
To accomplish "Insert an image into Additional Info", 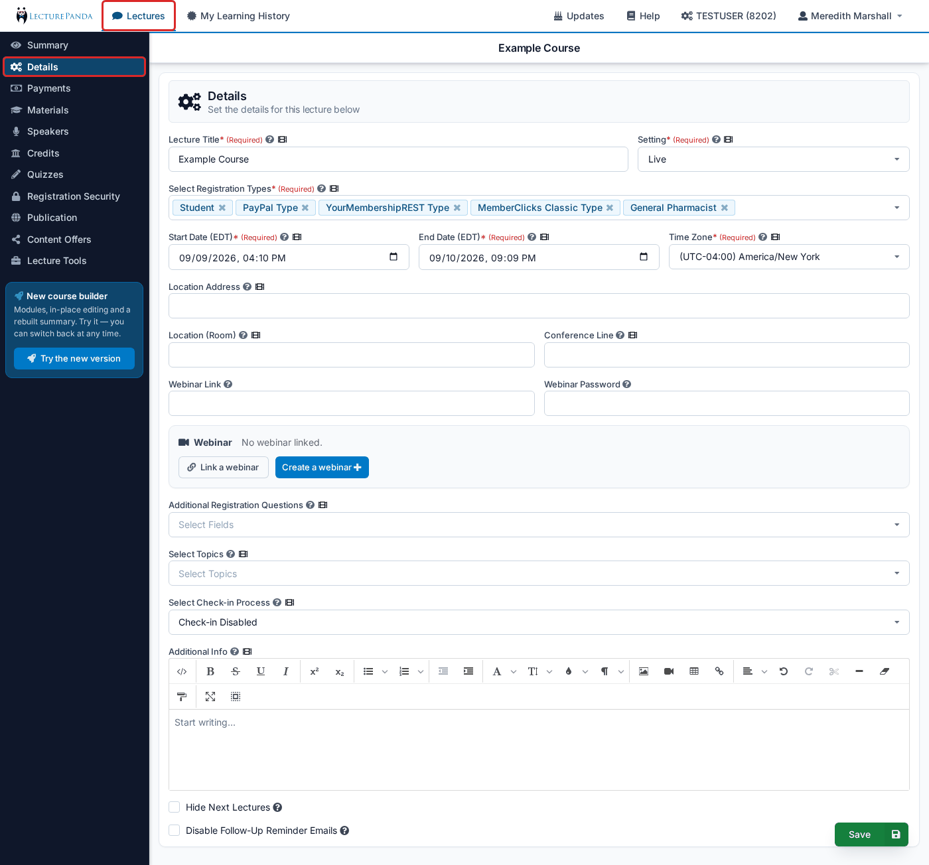I will 644,671.
